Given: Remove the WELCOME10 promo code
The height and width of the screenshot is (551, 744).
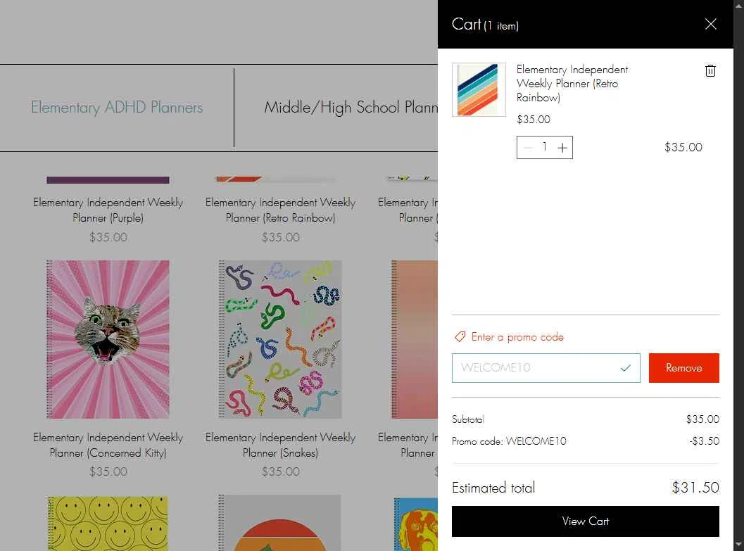Looking at the screenshot, I should (683, 368).
